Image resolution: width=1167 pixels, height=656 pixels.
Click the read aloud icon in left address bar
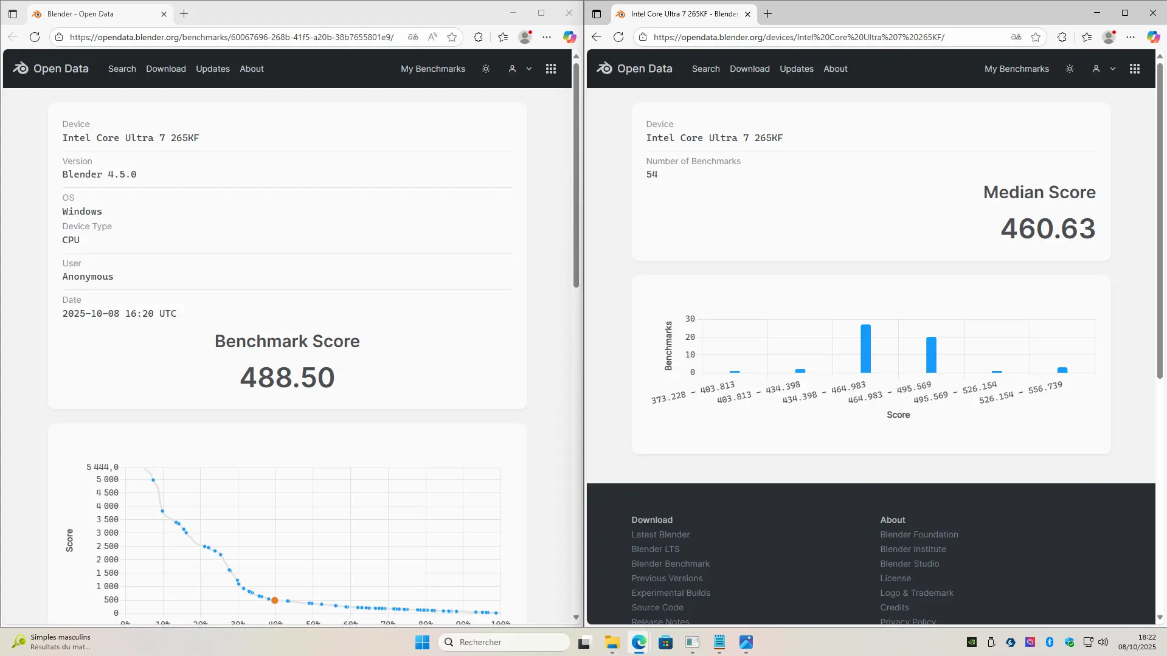pyautogui.click(x=432, y=37)
